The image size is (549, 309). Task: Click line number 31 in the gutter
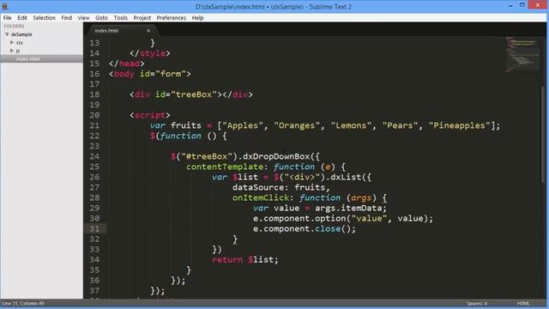94,229
